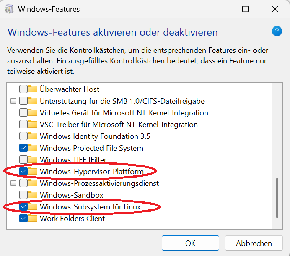Confirm changes with the OK button

tap(190, 243)
